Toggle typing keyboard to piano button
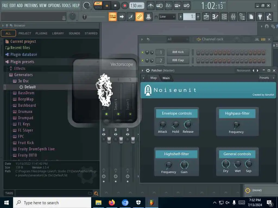278x208 pixels. point(113,17)
